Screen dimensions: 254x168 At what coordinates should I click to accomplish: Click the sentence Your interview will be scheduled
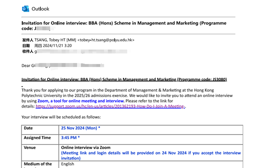click(x=61, y=117)
